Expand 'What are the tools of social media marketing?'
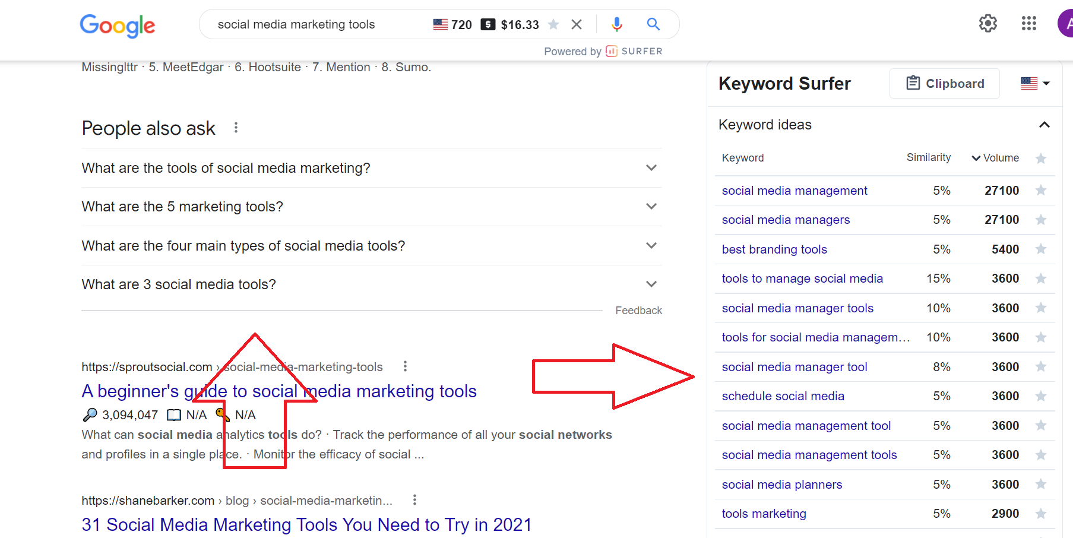 (x=372, y=168)
